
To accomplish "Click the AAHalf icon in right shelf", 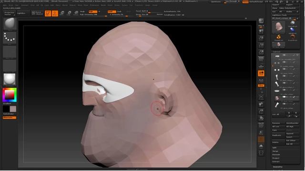I will 261,52.
